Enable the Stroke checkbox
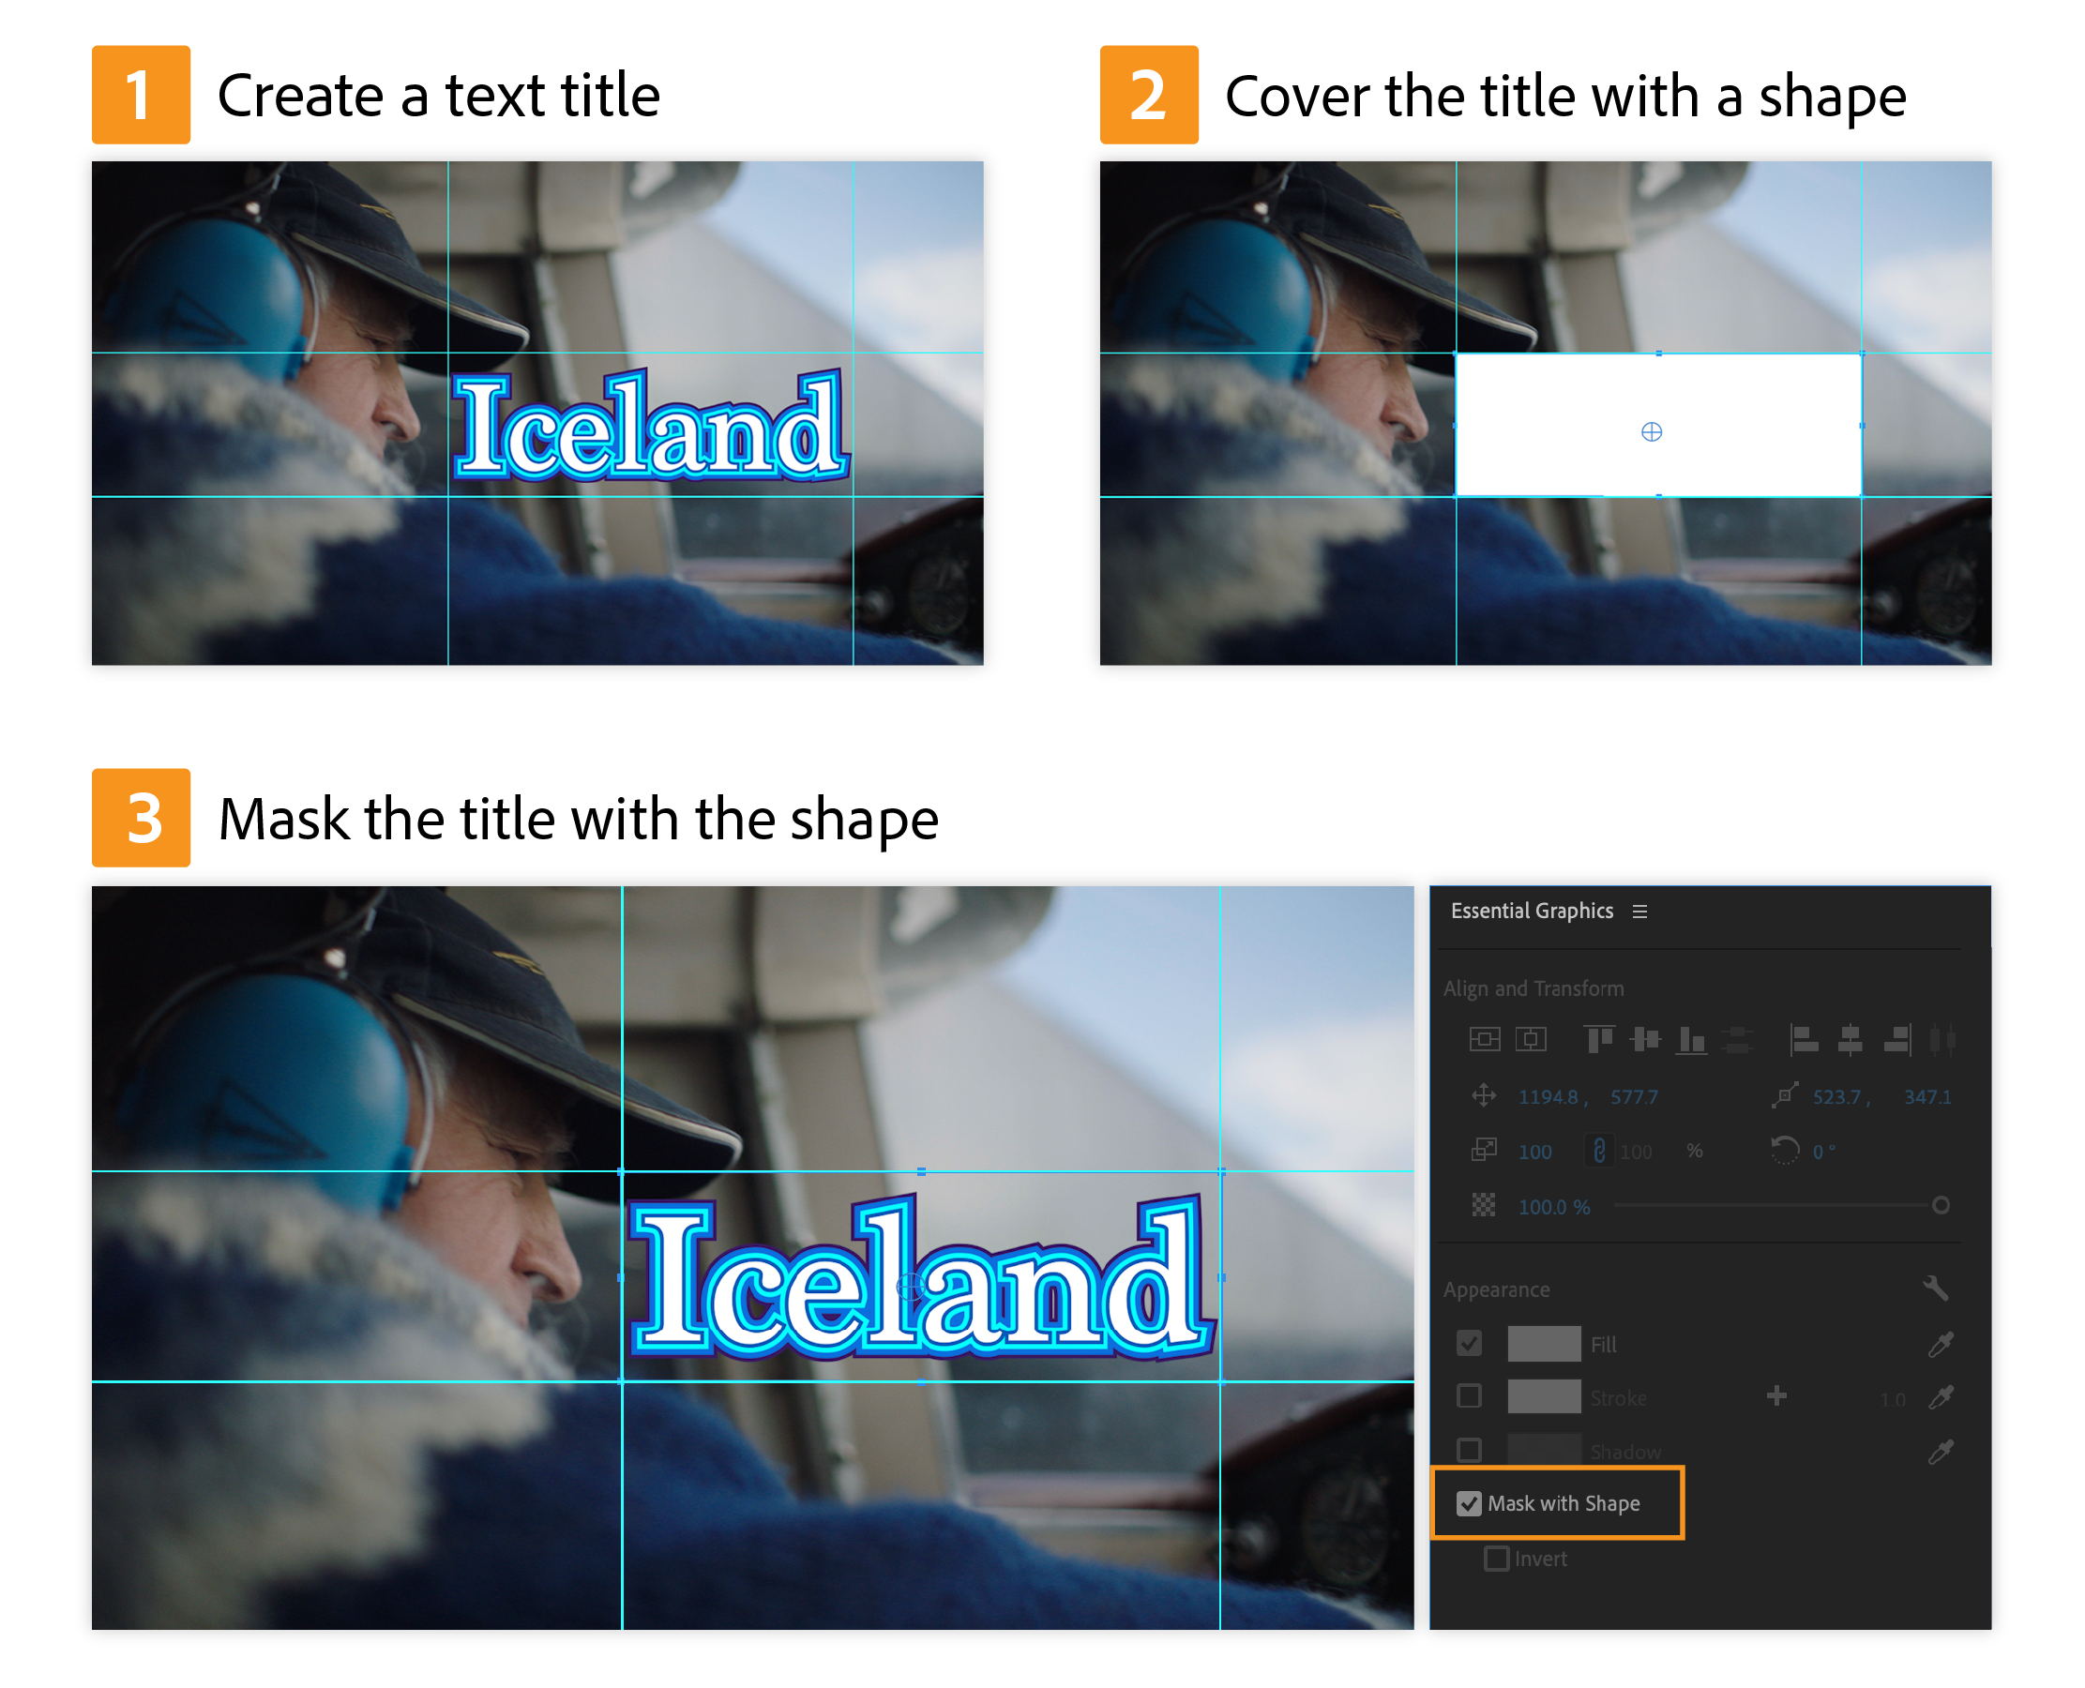This screenshot has height=1688, width=2085. pos(1471,1396)
